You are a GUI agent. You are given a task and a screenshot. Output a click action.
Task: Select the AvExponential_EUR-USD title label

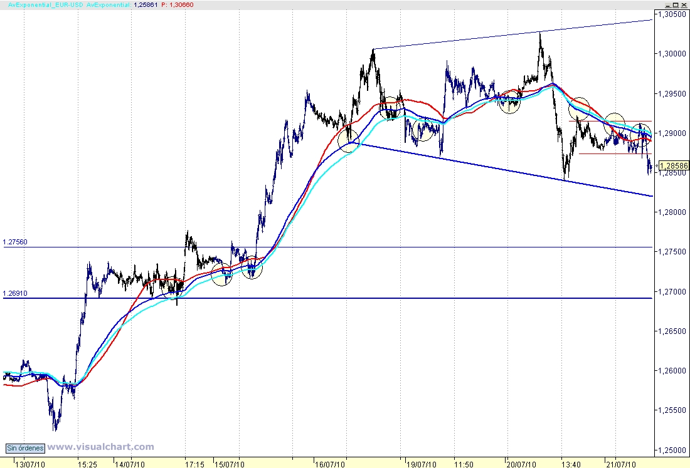tap(45, 5)
